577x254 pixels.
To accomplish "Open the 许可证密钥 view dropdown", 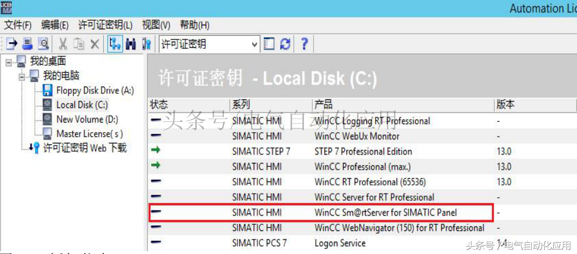I will 254,44.
